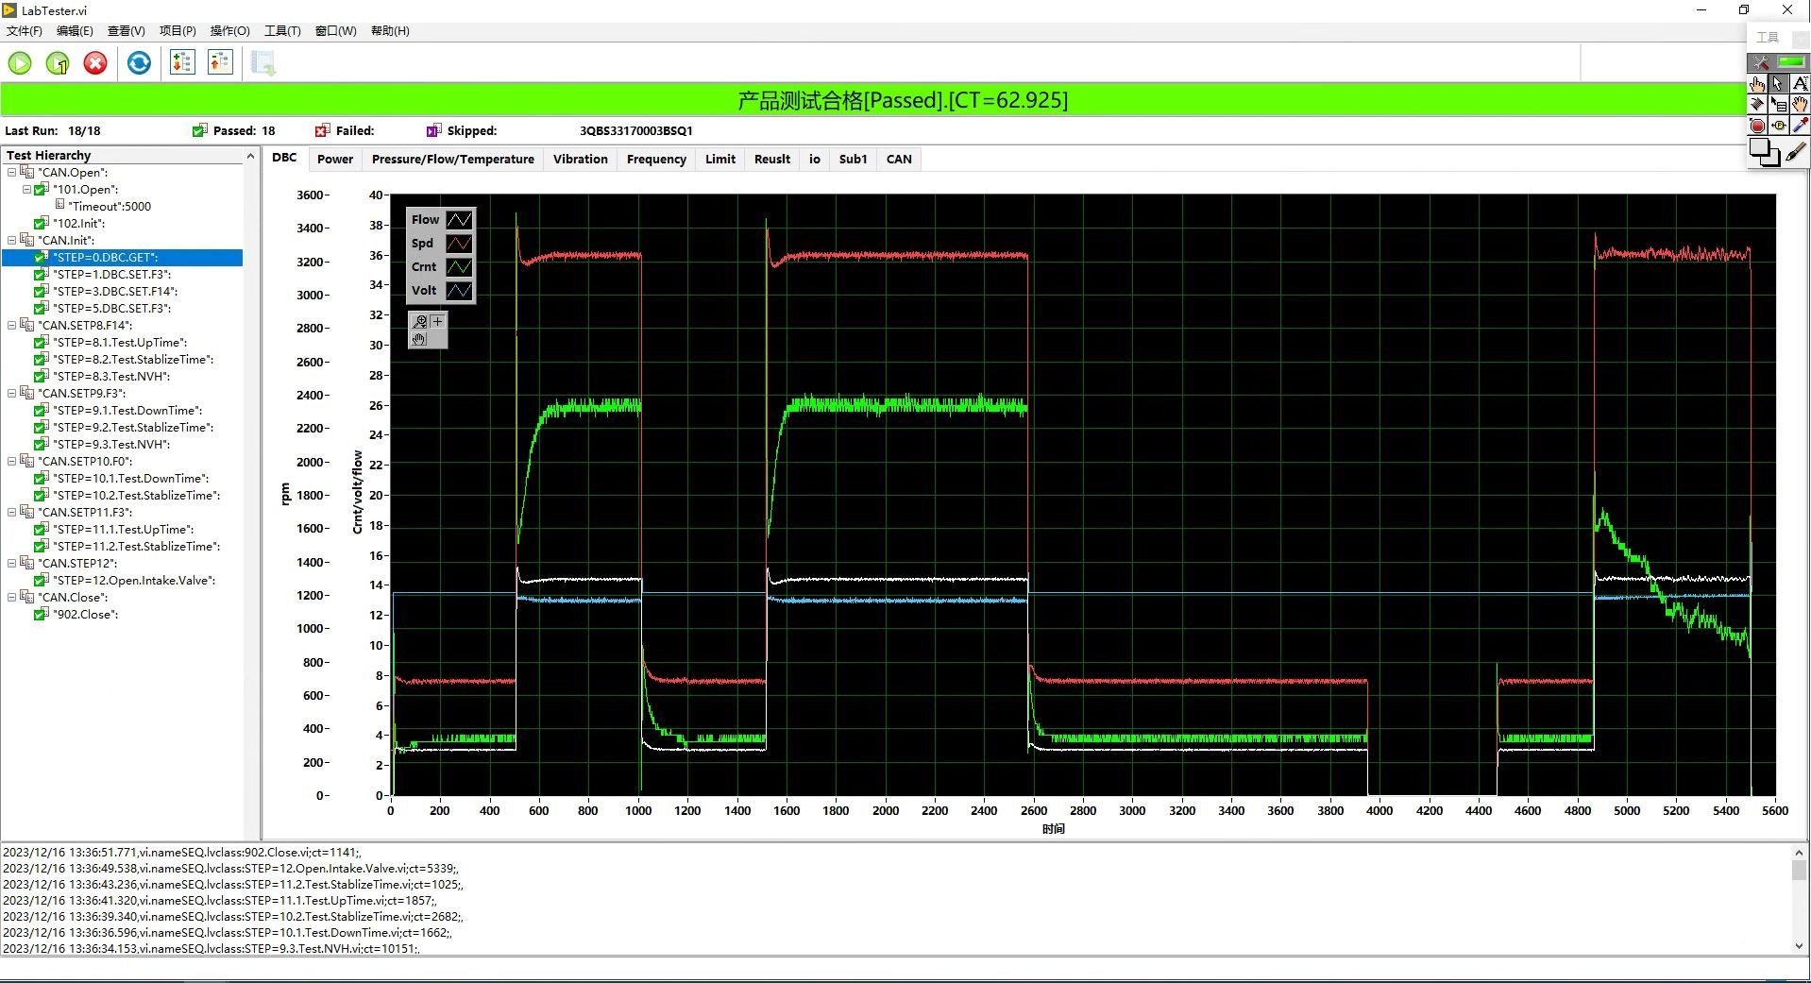Collapse the "CAN.SETP9.F3" tree node
The width and height of the screenshot is (1811, 983).
click(11, 394)
